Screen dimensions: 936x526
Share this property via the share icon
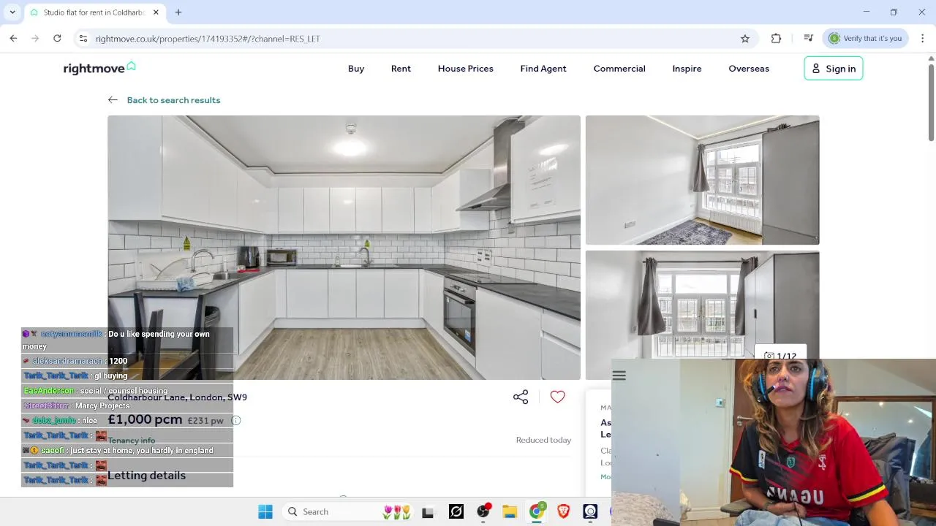pos(521,397)
